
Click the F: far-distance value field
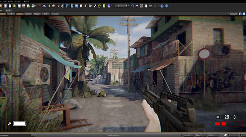pyautogui.click(x=233, y=14)
